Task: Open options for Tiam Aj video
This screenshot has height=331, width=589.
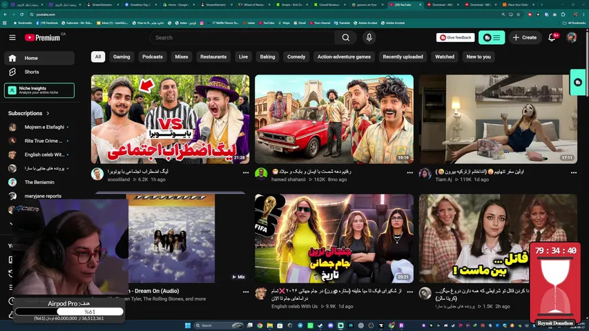Action: [574, 172]
